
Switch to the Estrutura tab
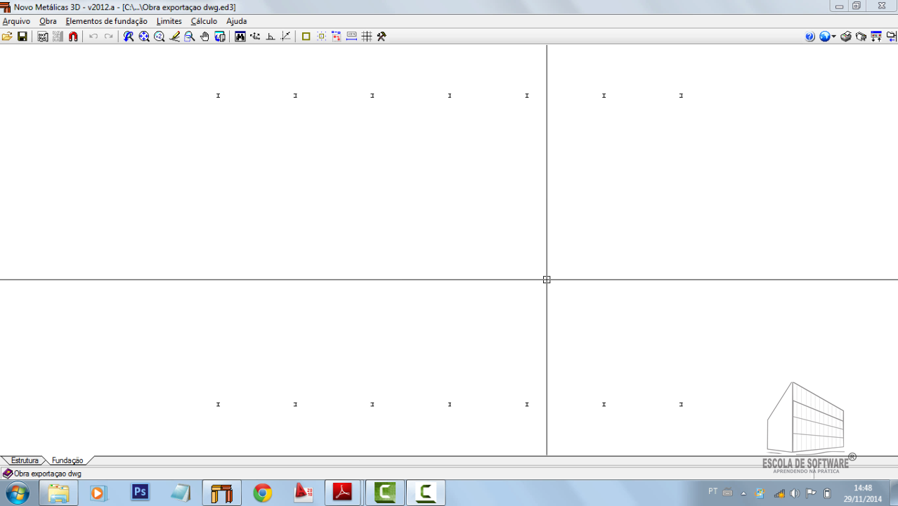click(x=25, y=460)
